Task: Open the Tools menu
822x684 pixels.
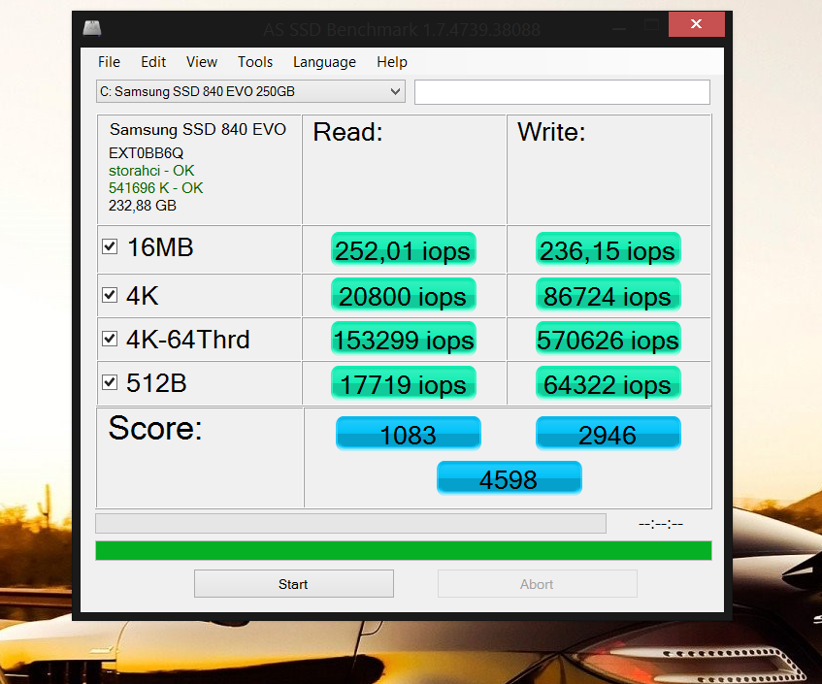Action: point(255,62)
